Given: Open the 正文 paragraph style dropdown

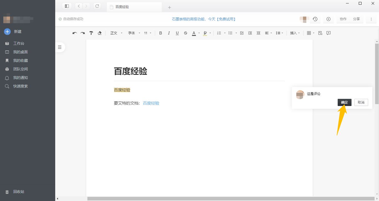Looking at the screenshot, I should click(116, 33).
